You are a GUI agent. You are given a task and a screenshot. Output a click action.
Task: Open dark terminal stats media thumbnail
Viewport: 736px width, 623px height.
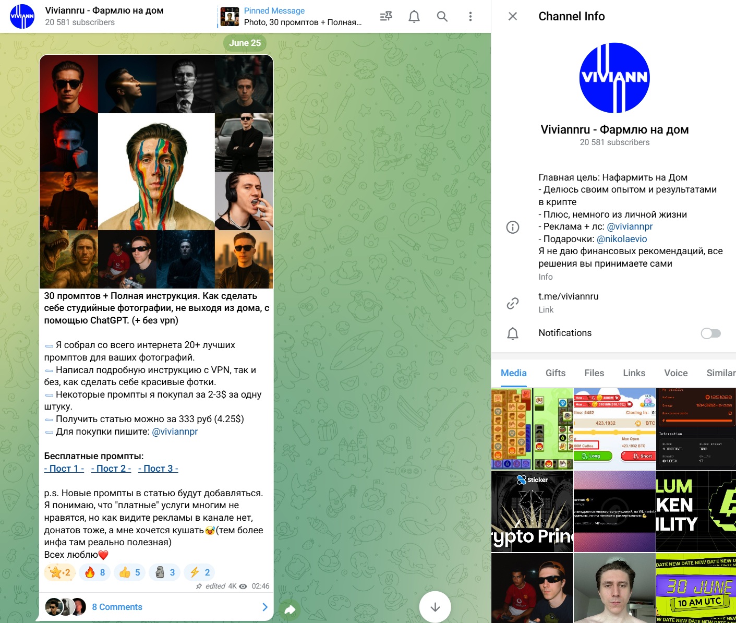pos(696,429)
